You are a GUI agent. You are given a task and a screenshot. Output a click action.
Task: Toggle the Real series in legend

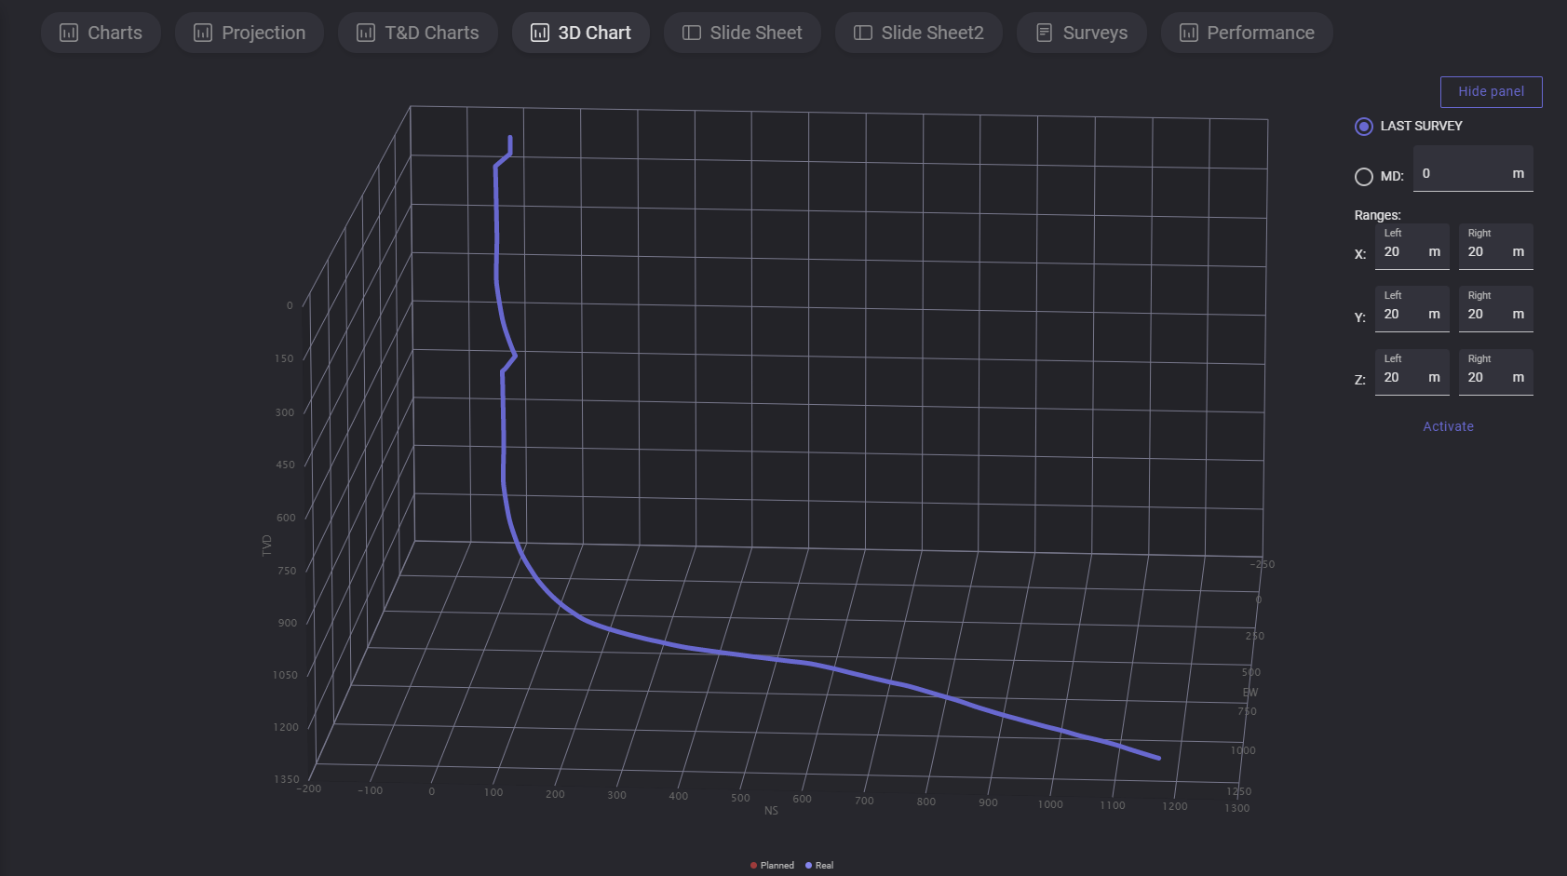click(819, 866)
